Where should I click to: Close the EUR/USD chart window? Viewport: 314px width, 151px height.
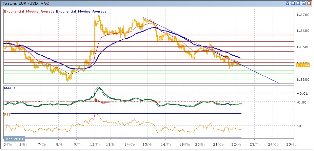(309, 3)
